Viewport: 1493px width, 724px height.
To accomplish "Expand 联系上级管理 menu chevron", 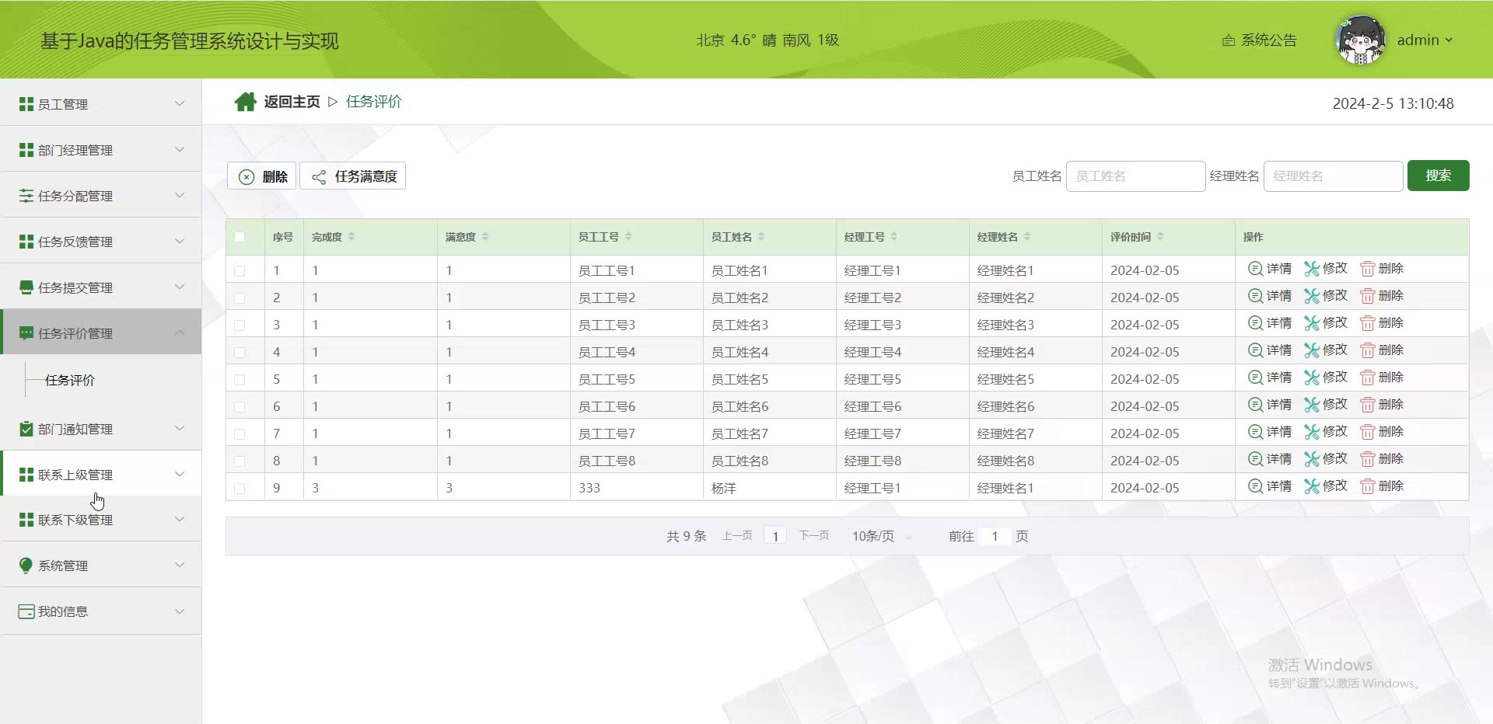I will (180, 474).
